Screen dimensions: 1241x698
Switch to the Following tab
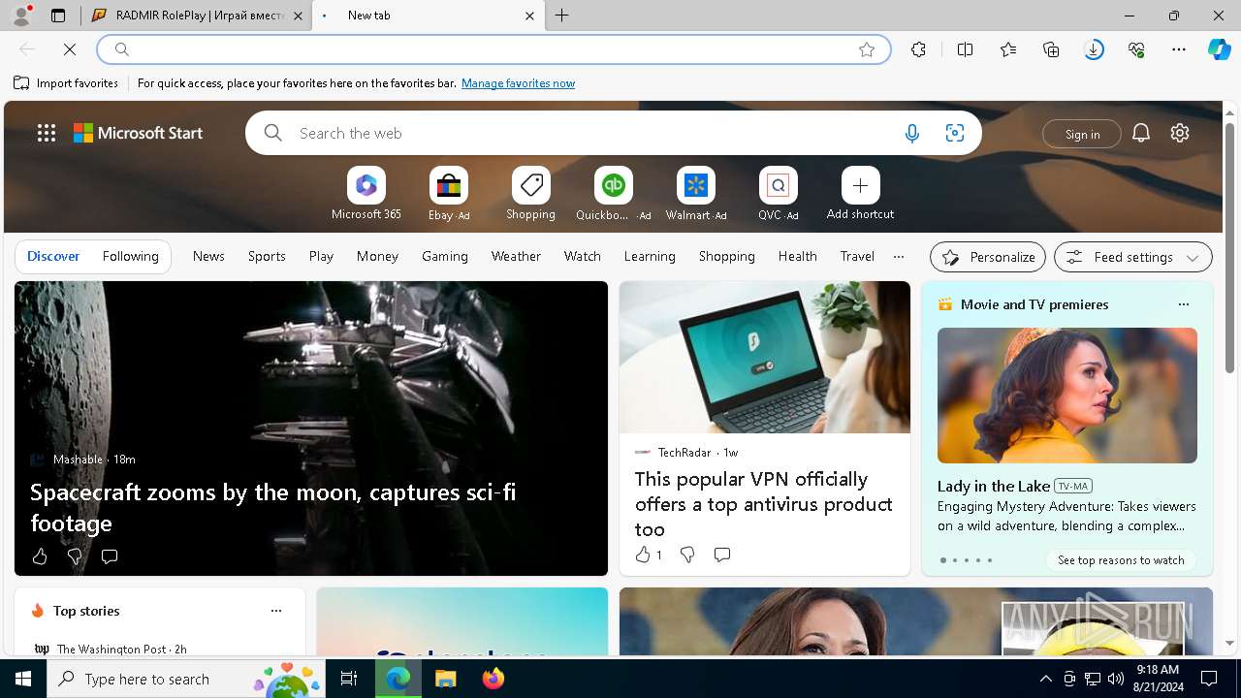(x=131, y=257)
